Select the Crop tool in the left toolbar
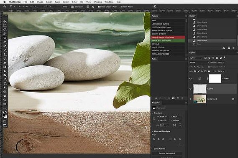 click(5, 38)
